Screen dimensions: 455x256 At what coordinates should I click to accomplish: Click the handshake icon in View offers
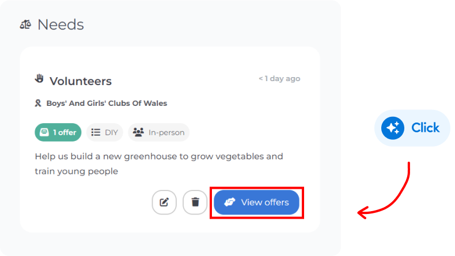(230, 202)
